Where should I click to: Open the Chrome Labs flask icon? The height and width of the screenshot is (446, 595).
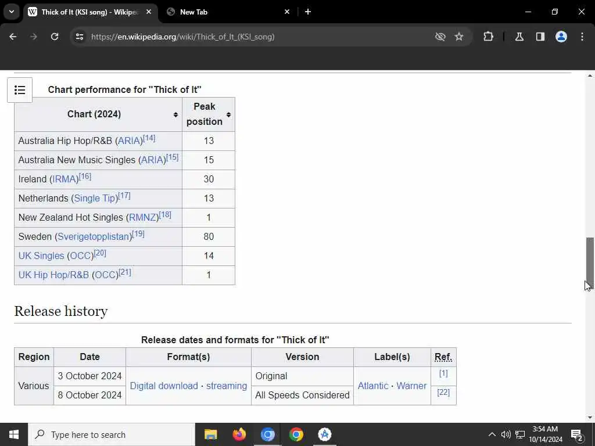(519, 37)
